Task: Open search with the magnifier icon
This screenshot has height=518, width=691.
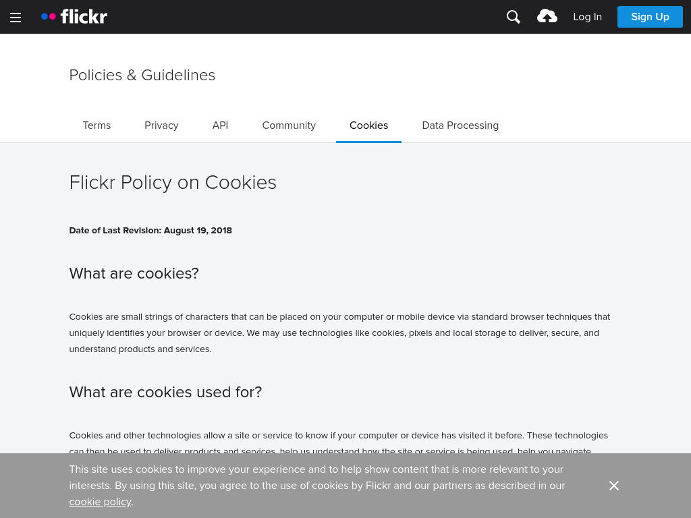Action: click(514, 17)
